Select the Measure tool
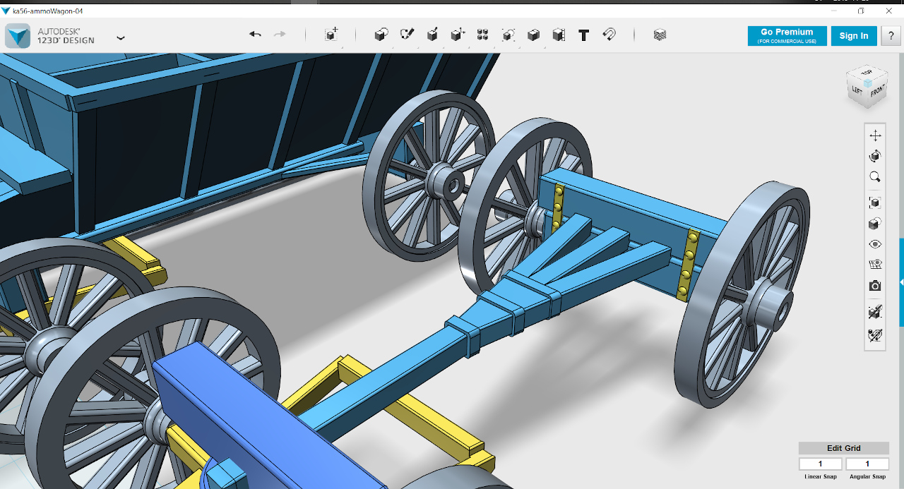The height and width of the screenshot is (489, 904). coord(559,35)
